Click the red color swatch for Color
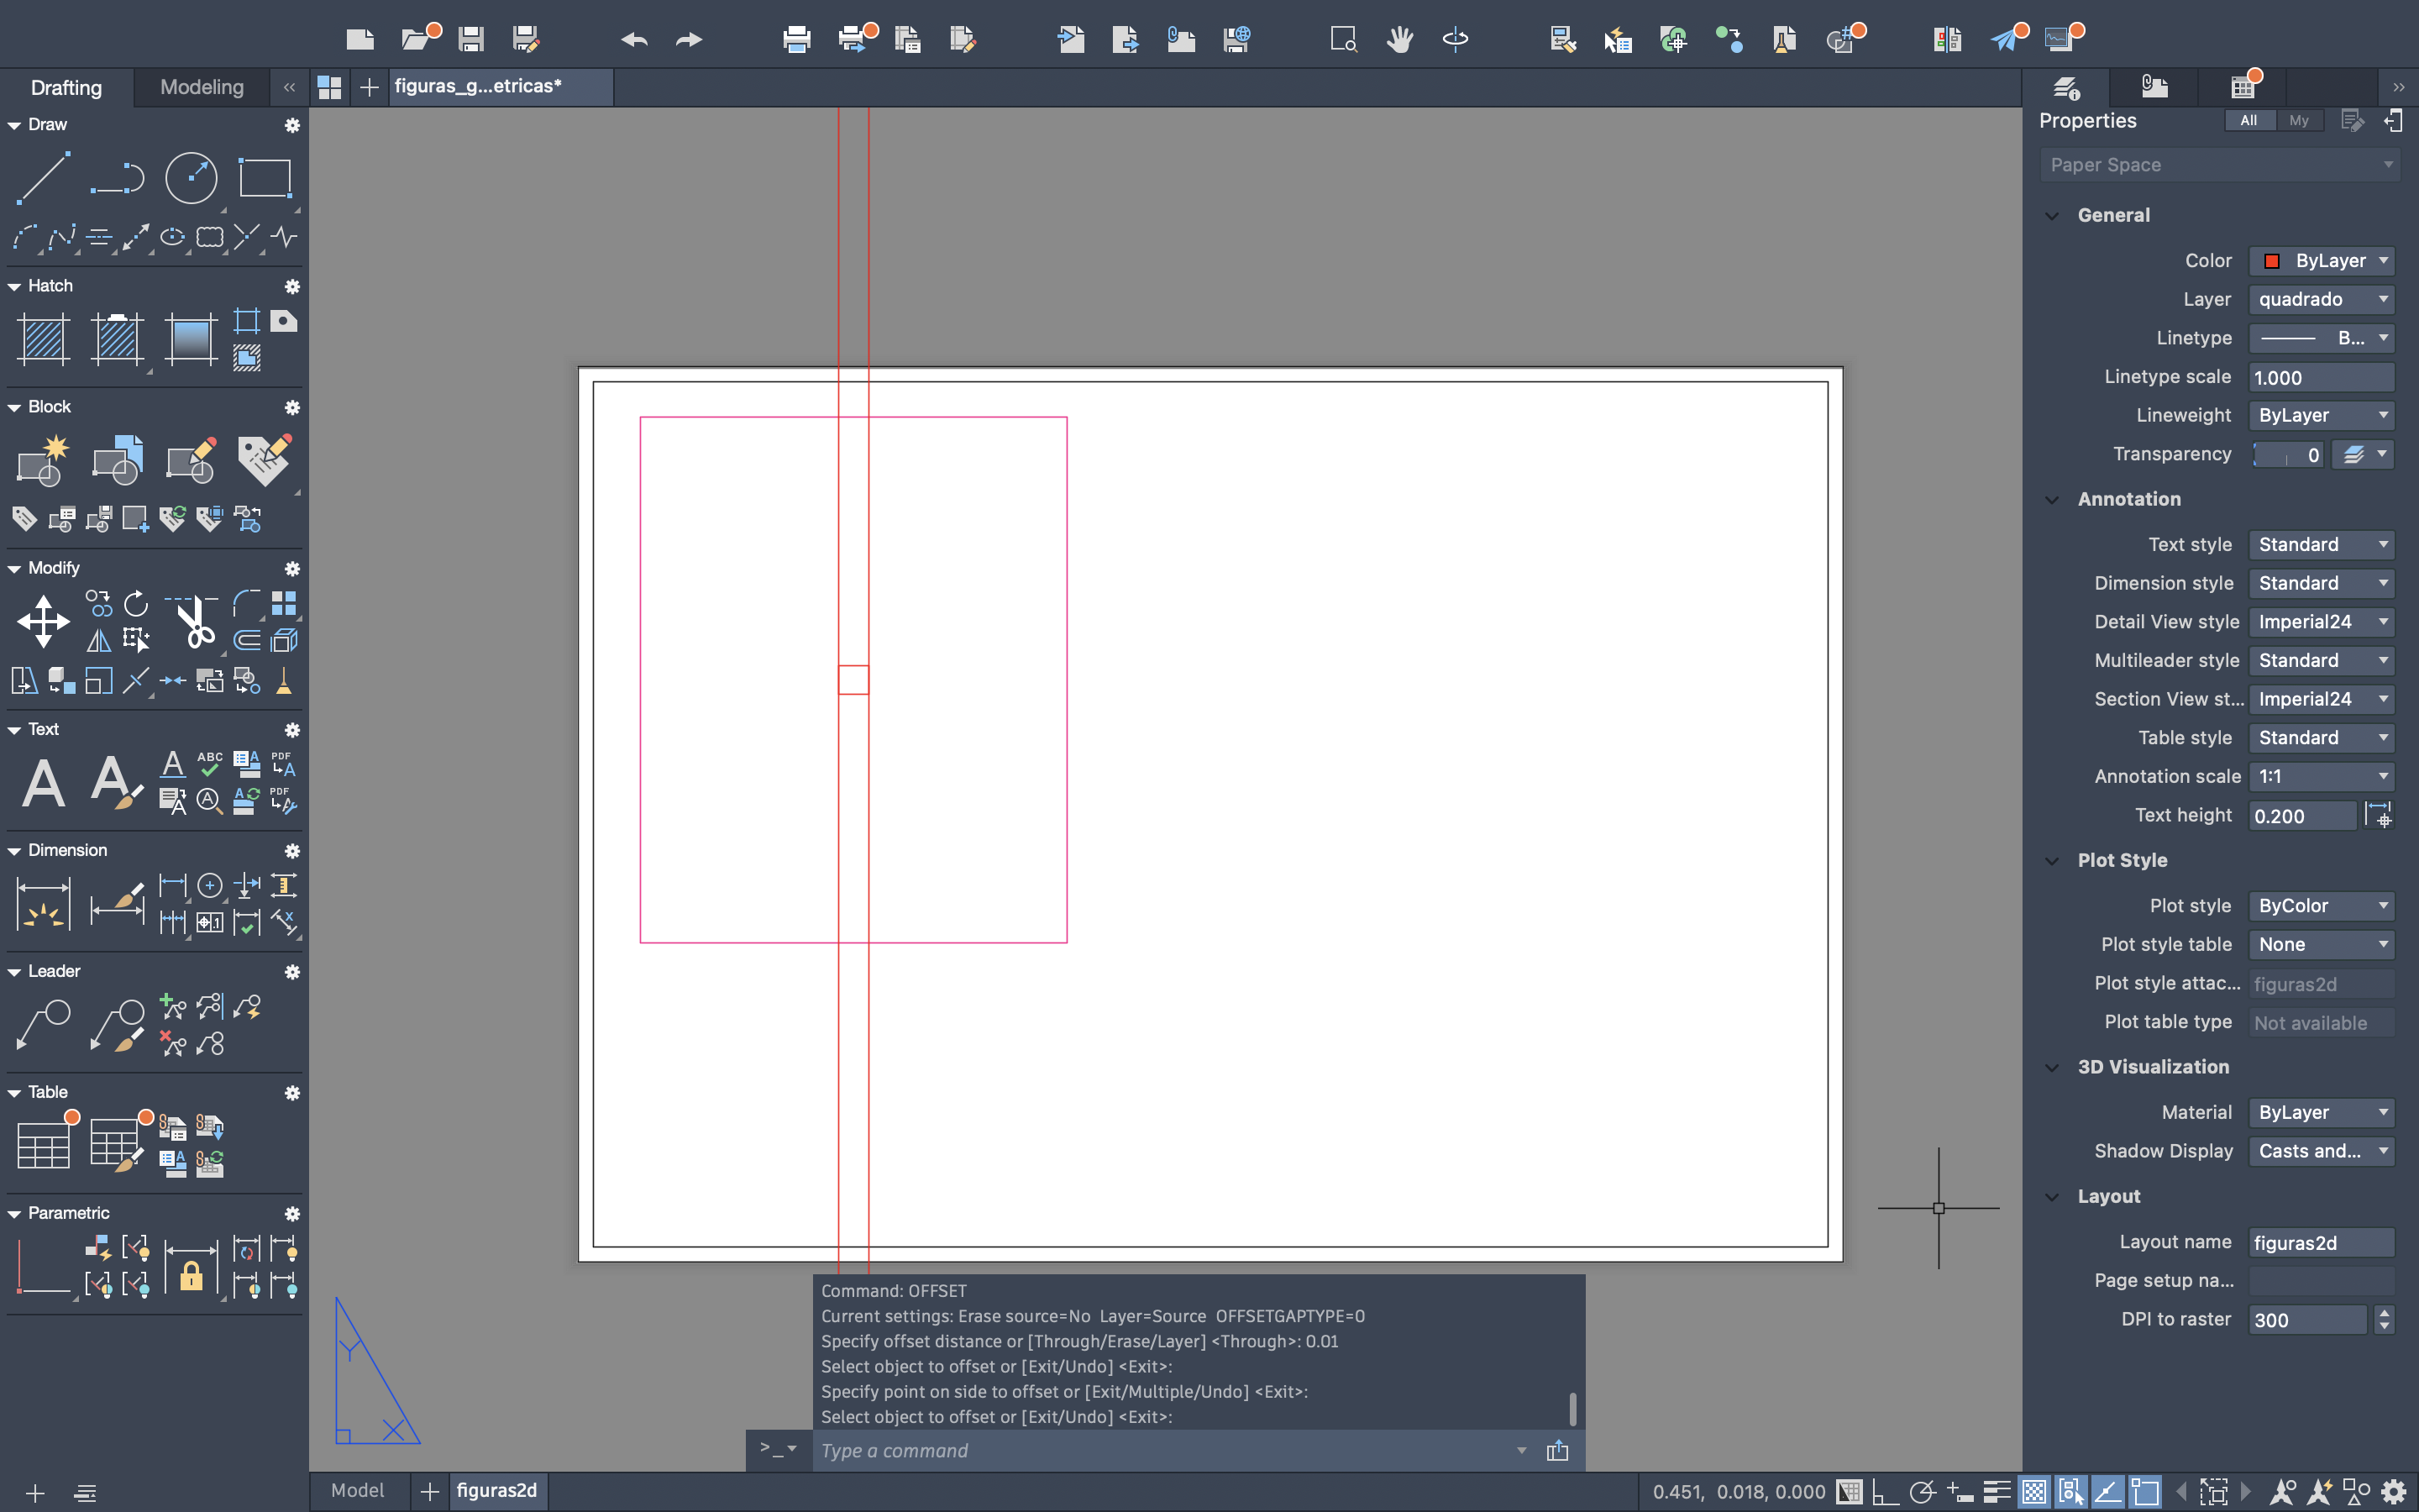The image size is (2419, 1512). [2271, 261]
